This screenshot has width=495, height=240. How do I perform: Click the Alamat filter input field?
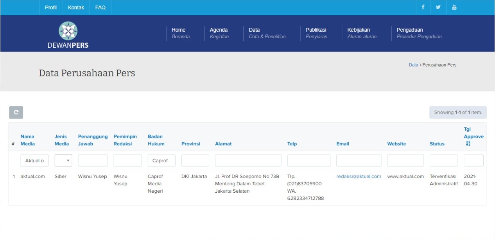pos(248,161)
